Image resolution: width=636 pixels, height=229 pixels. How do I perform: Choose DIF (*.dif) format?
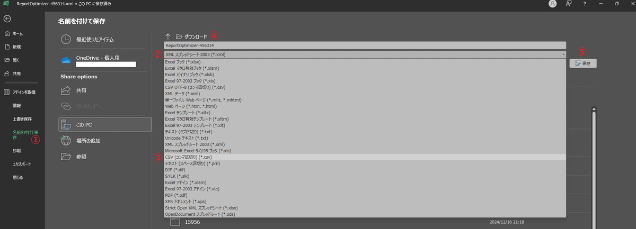click(364, 170)
